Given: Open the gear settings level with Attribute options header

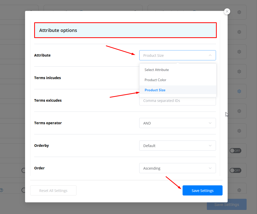Looking at the screenshot, I should [239, 32].
